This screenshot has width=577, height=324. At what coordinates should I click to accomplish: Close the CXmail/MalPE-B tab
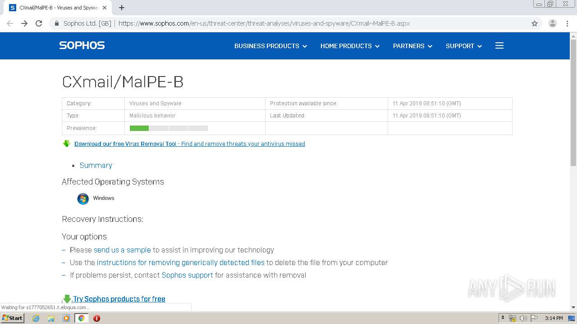coord(105,8)
